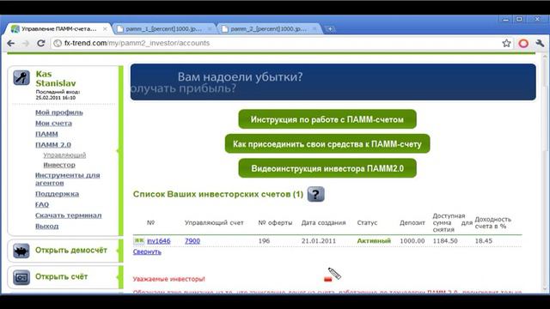Close the pamm_2_[percent]1000 tab
Viewport: 550px width, 309px height.
pos(315,28)
